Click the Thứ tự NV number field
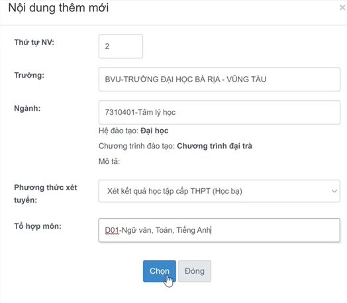The width and height of the screenshot is (347, 303). point(121,46)
